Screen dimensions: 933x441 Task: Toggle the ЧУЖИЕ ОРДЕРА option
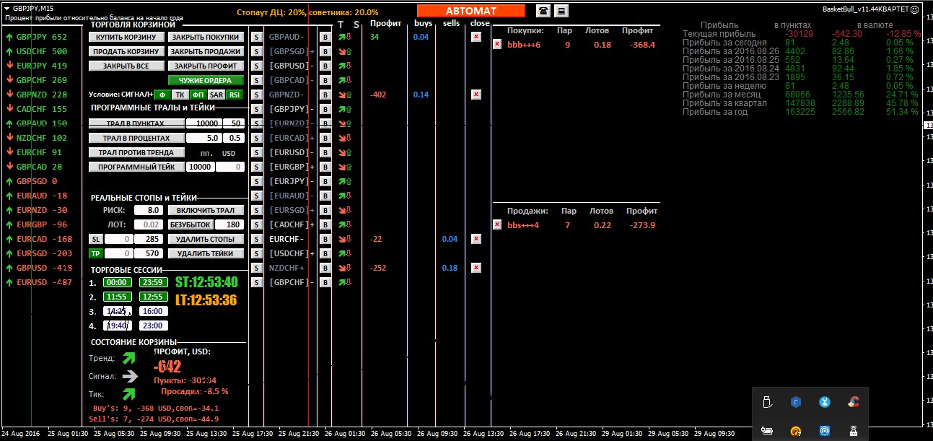point(206,80)
